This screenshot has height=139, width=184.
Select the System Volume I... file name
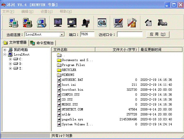pos(77,124)
